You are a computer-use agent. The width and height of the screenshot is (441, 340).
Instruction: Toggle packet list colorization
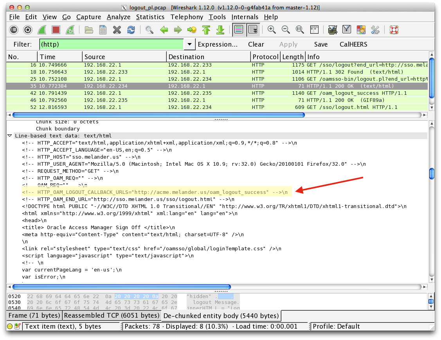239,30
